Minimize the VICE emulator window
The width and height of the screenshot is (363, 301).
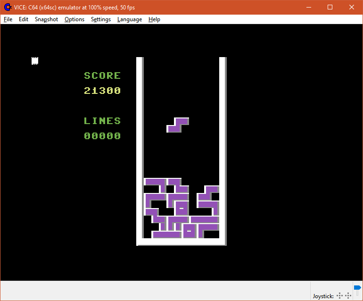coord(309,8)
